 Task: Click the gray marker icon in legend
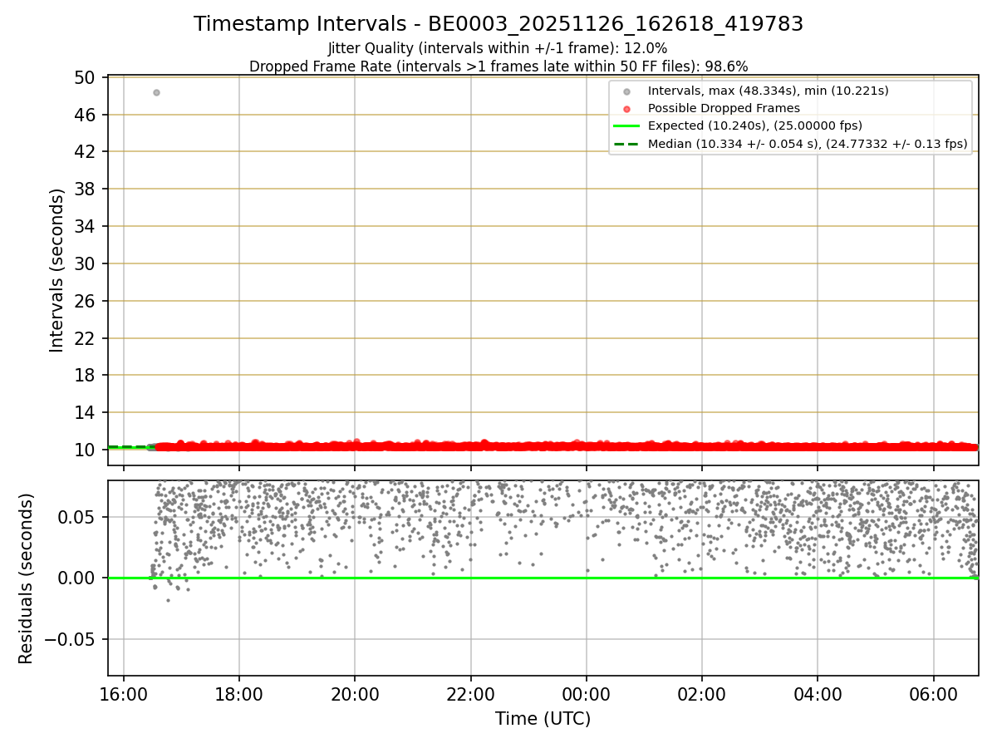coord(626,91)
